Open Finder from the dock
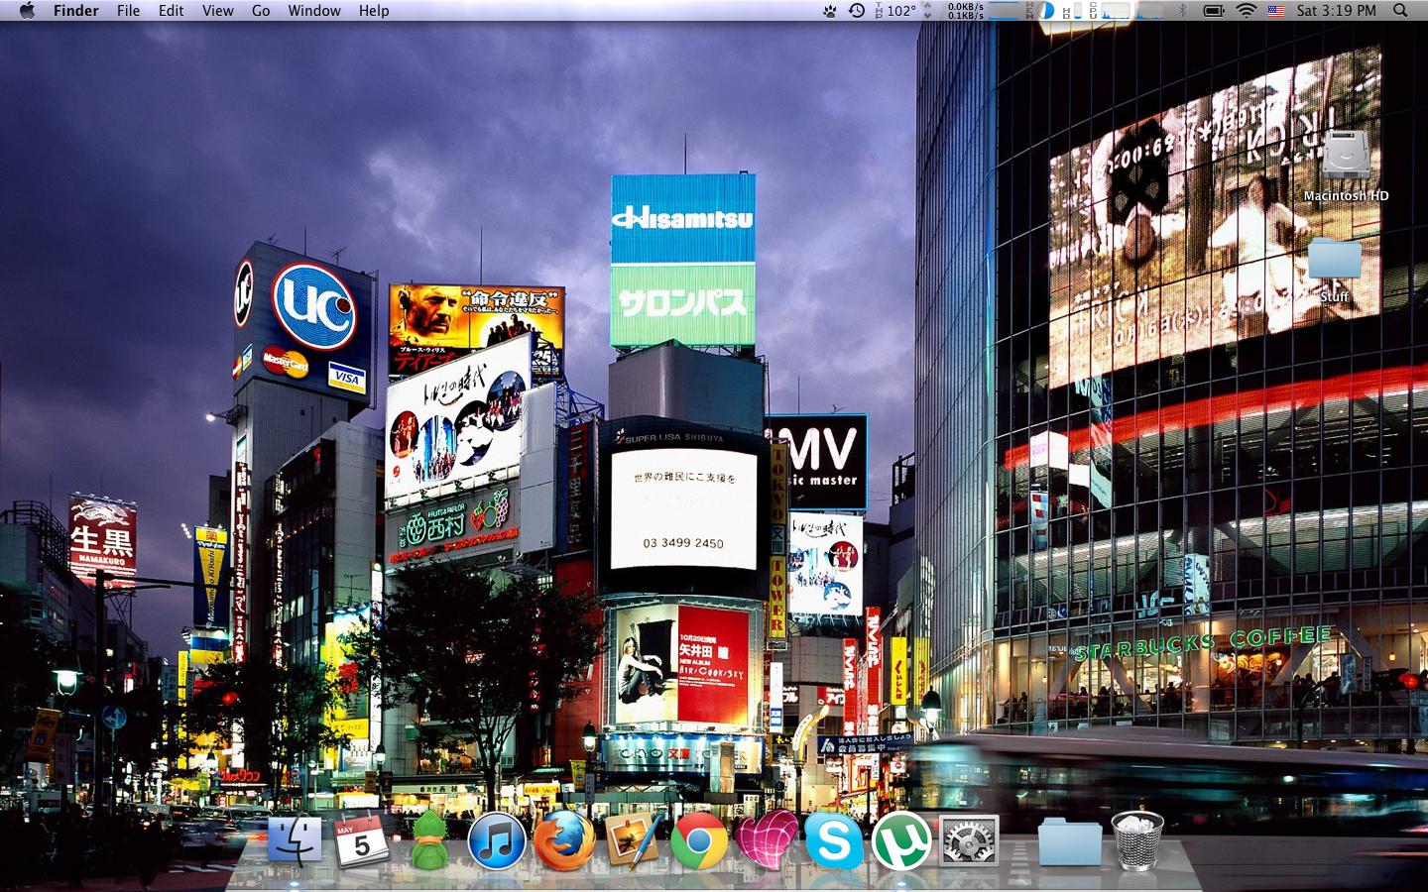The width and height of the screenshot is (1428, 892). coord(295,840)
